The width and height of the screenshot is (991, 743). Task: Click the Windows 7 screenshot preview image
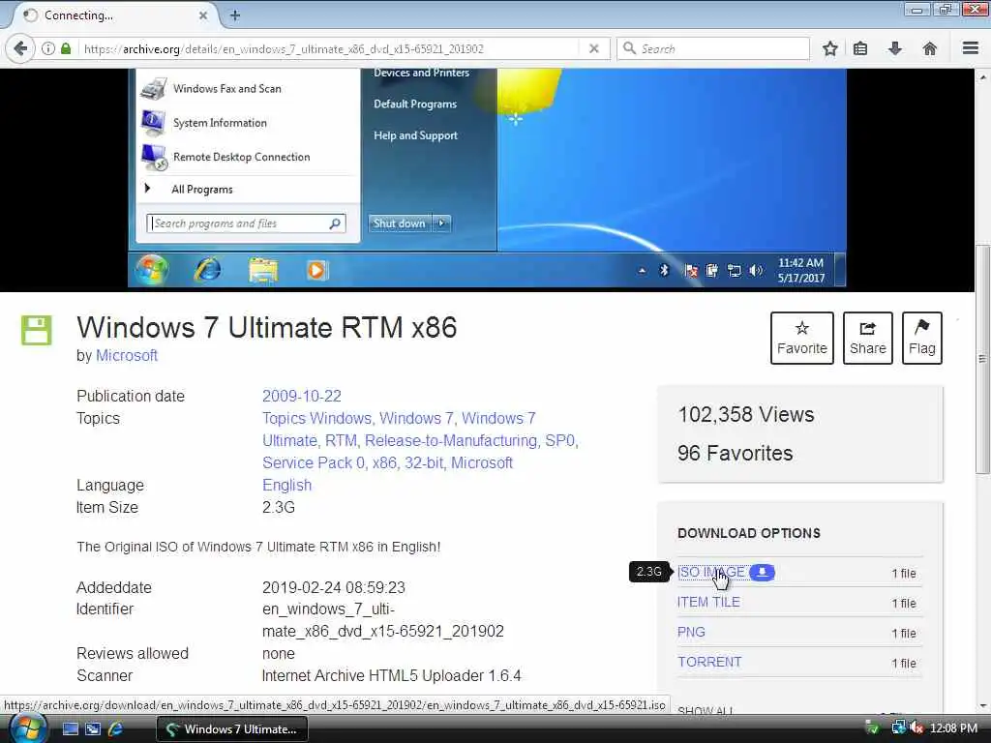pyautogui.click(x=487, y=178)
